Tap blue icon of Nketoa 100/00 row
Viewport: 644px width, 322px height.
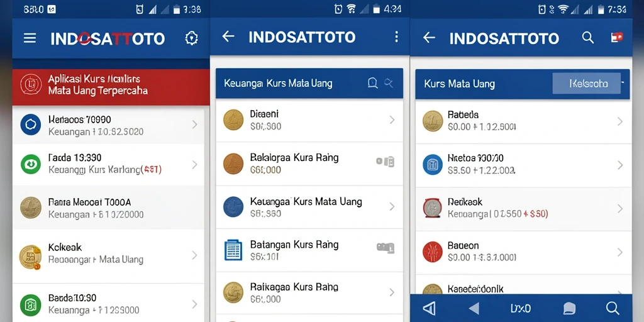point(433,165)
